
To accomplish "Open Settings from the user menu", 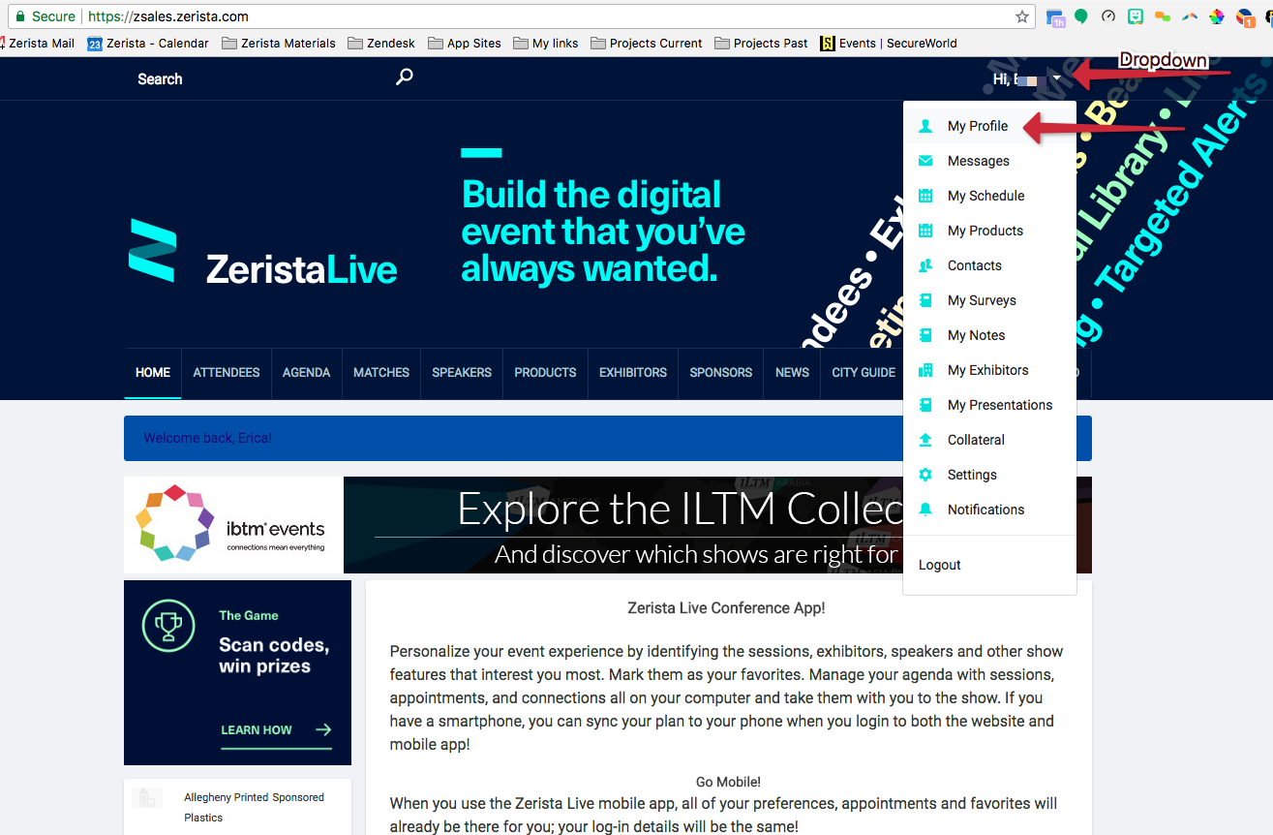I will (989, 475).
